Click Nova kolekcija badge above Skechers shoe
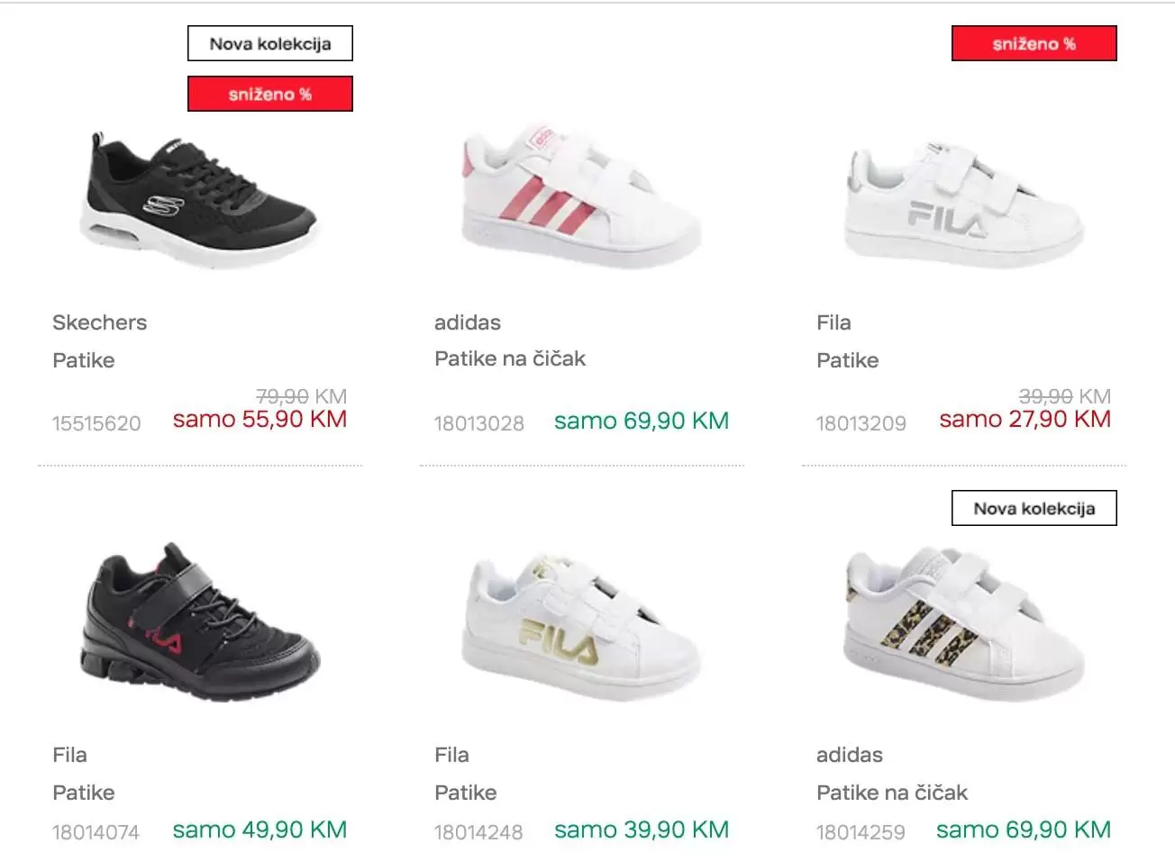 point(270,43)
